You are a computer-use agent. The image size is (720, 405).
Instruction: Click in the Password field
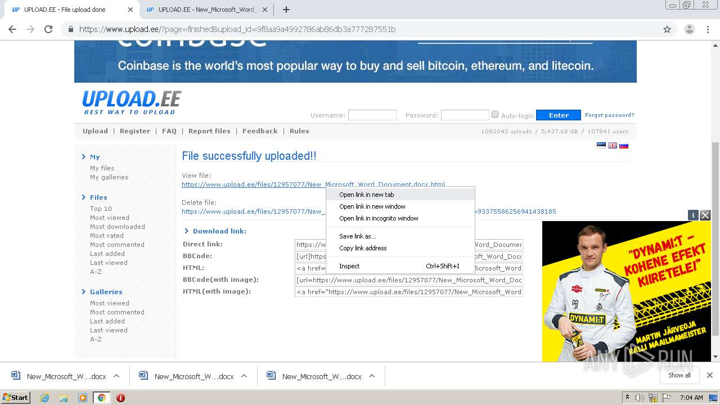point(465,115)
